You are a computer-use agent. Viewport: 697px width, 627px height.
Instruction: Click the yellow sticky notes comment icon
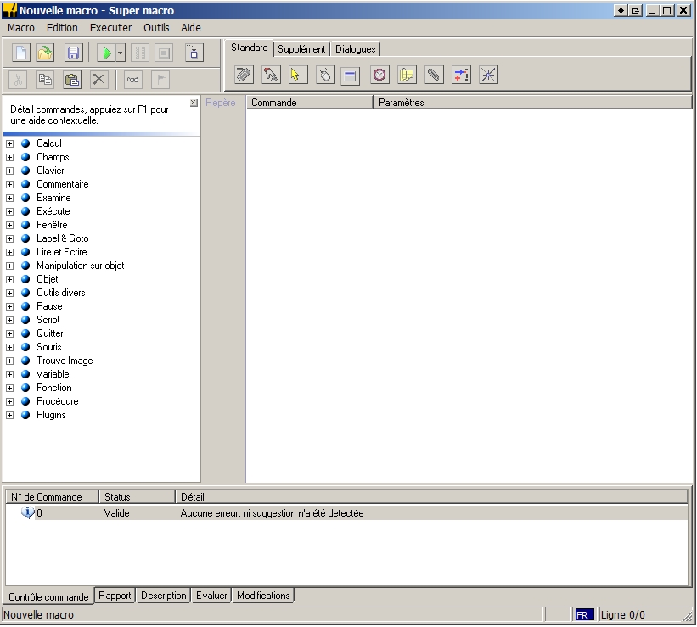(407, 75)
